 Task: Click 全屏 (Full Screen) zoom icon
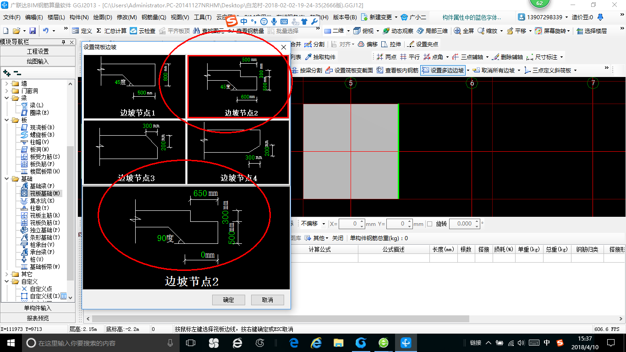pyautogui.click(x=464, y=31)
